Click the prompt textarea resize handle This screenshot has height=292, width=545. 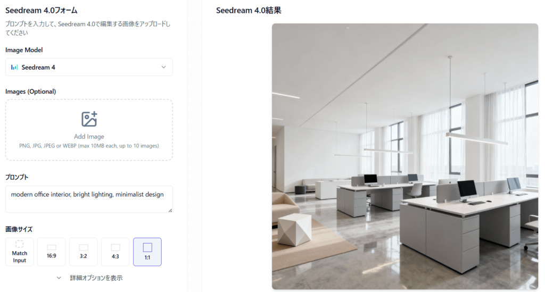click(170, 211)
